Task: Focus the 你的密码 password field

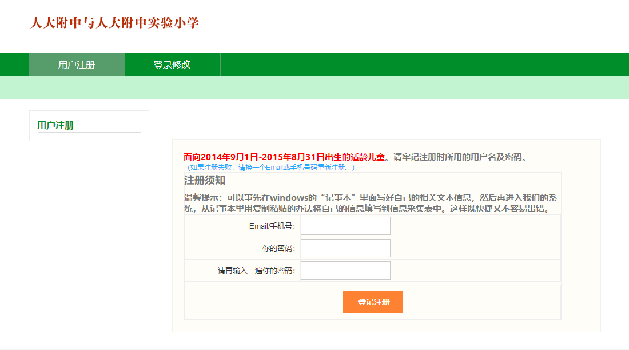Action: point(345,248)
